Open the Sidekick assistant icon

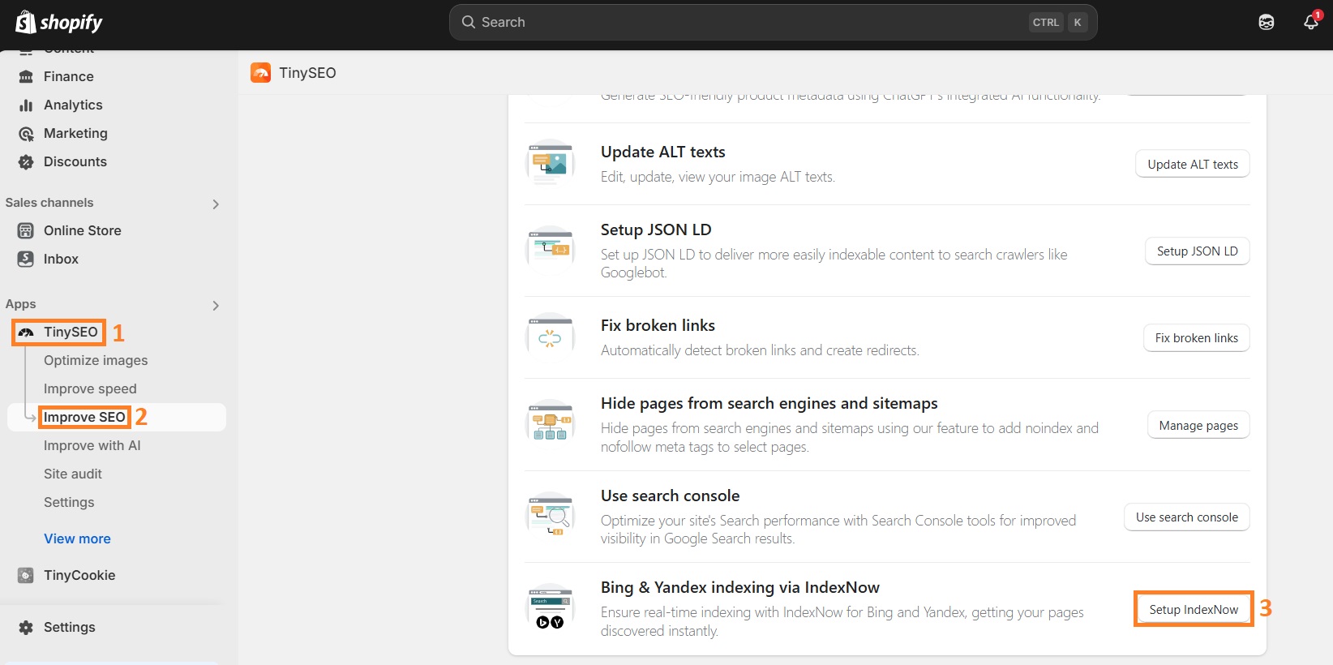(x=1267, y=22)
